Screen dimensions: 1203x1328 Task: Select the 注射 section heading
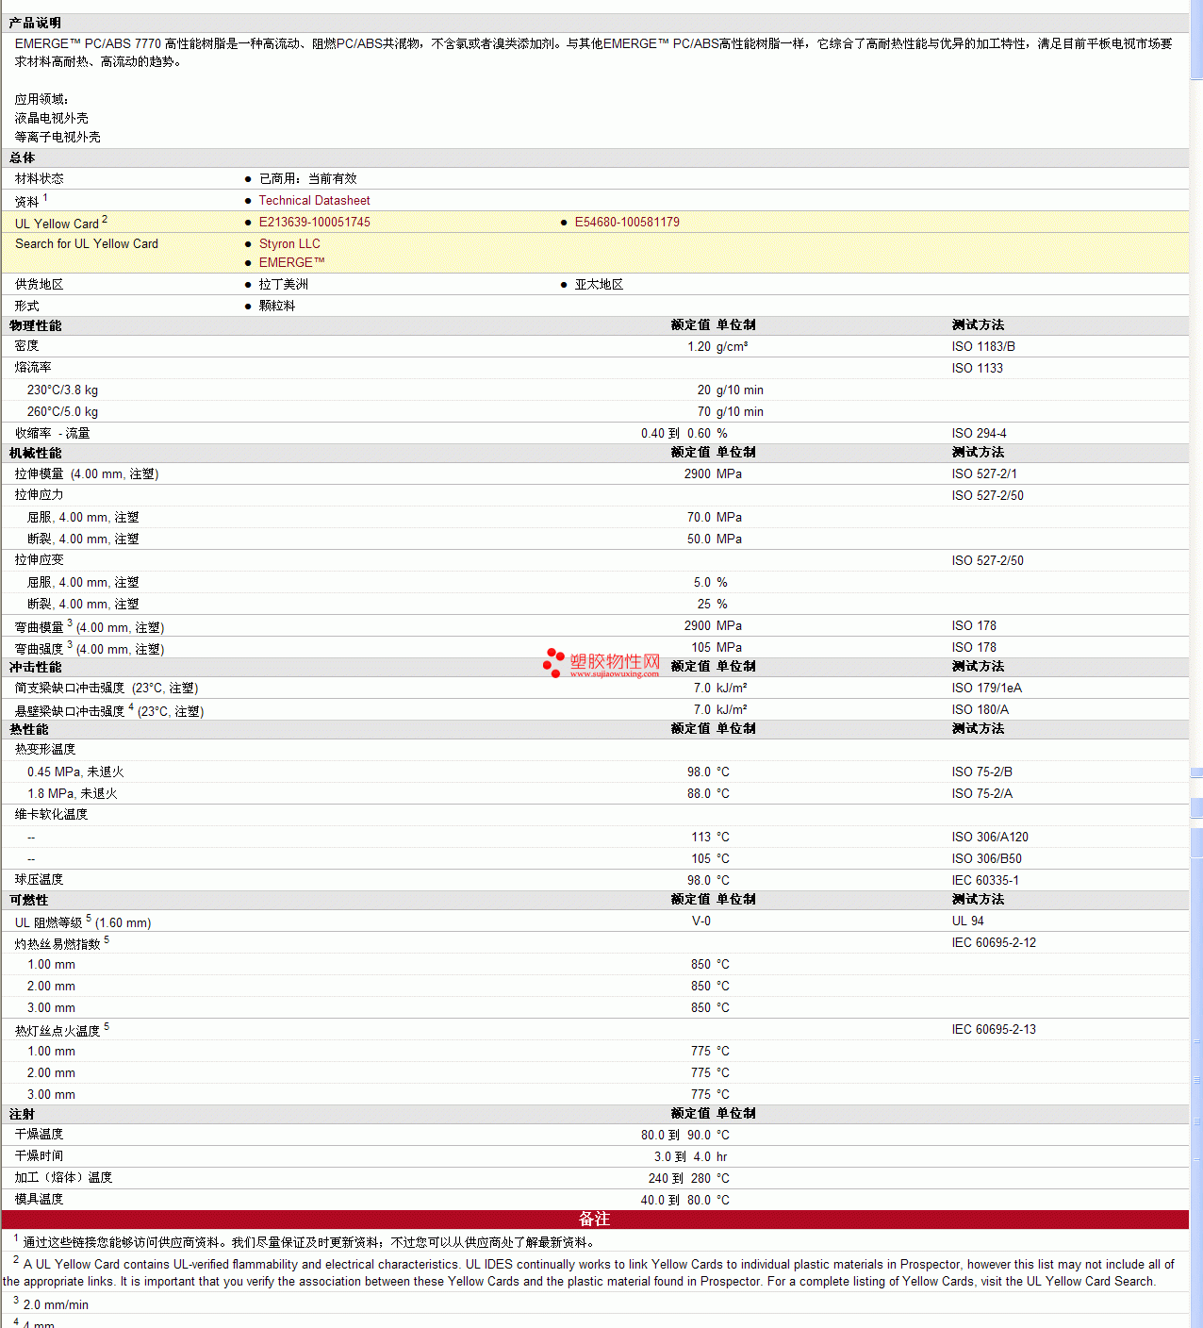coord(22,1114)
